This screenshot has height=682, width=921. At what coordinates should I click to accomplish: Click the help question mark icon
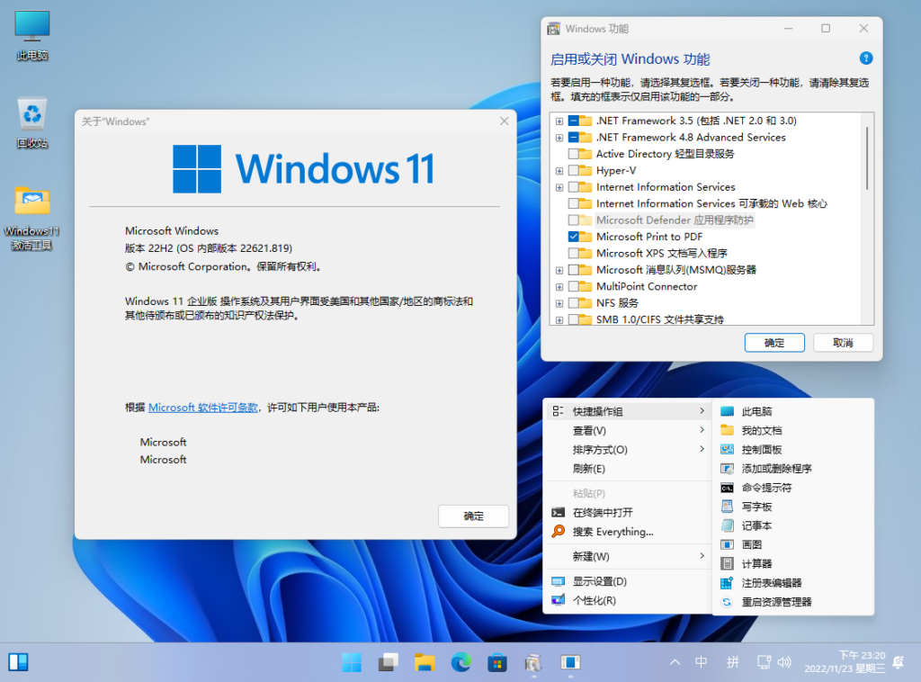pyautogui.click(x=866, y=58)
